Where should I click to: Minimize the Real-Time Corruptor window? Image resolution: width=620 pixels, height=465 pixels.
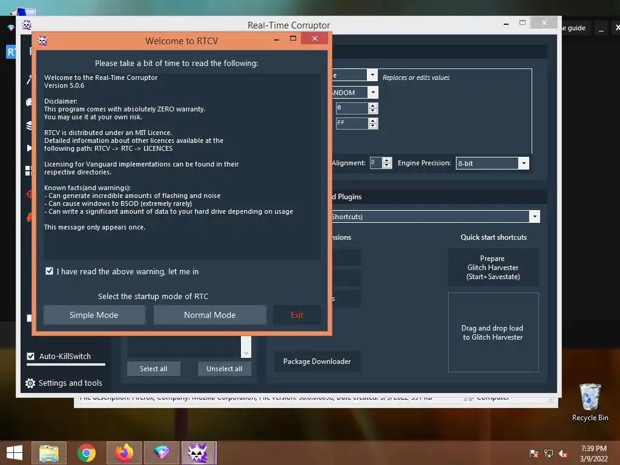[506, 24]
